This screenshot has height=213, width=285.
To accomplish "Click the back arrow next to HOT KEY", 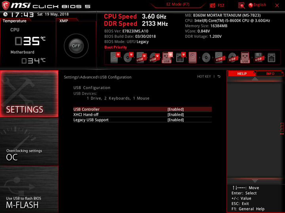I will [x=219, y=77].
